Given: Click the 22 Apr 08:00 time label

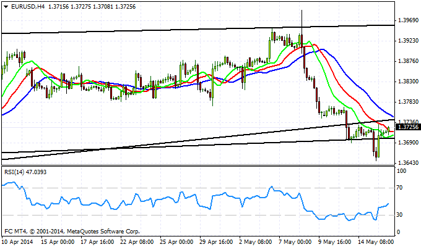Looking at the screenshot, I should pyautogui.click(x=137, y=242).
